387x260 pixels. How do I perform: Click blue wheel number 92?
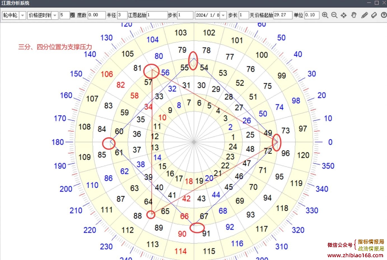pyautogui.click(x=230, y=227)
